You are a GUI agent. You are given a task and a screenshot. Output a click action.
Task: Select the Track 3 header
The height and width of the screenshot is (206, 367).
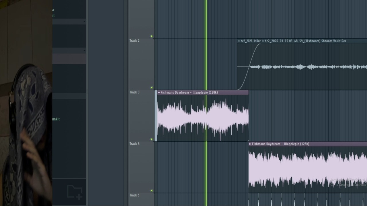[142, 116]
